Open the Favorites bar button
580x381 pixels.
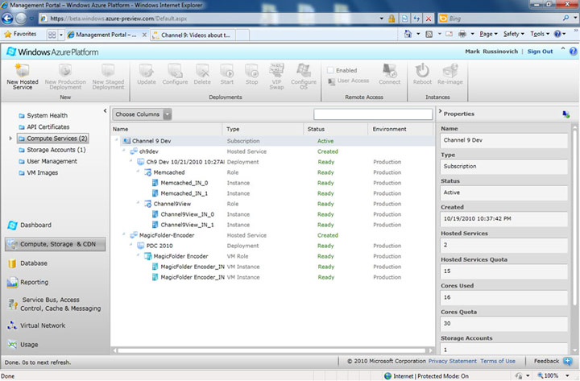coord(20,34)
